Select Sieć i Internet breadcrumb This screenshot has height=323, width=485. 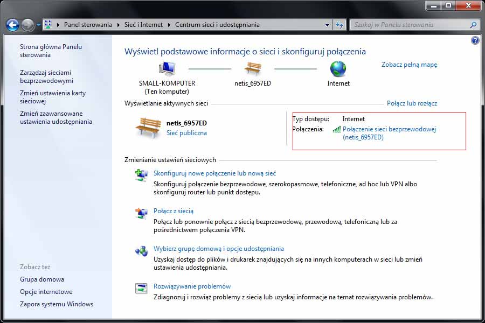coord(143,25)
